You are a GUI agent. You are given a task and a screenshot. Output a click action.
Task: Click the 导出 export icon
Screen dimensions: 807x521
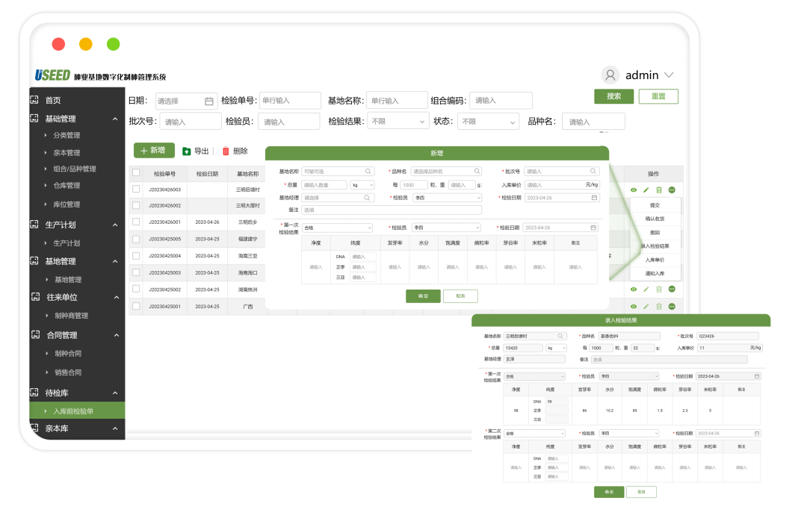tap(187, 151)
